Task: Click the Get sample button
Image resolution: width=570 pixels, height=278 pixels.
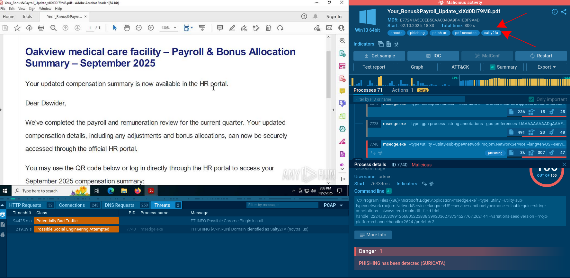Action: (x=380, y=56)
